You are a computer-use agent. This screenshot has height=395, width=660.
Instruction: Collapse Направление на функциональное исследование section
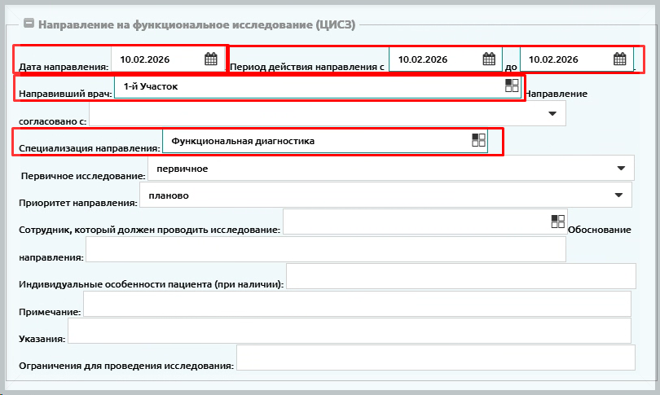pos(29,24)
